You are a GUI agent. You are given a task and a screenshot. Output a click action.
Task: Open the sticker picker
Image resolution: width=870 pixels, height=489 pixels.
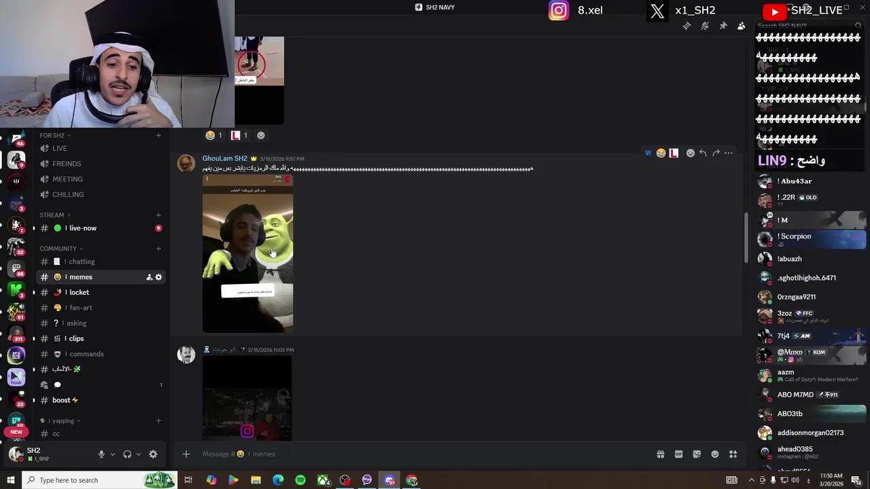697,454
